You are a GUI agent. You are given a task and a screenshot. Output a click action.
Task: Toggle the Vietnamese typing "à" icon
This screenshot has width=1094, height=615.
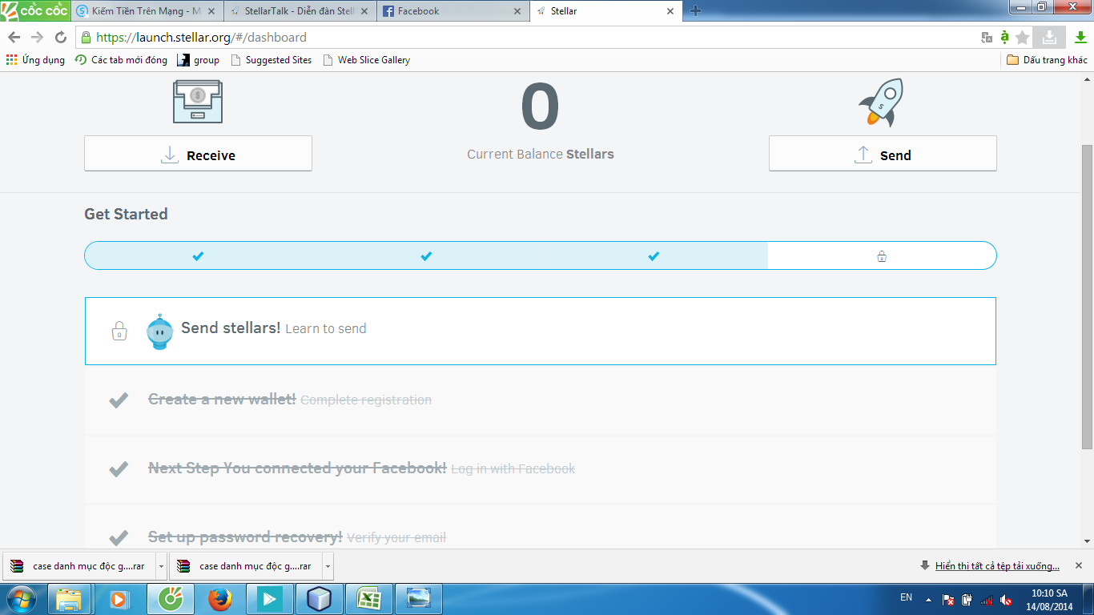click(1004, 37)
